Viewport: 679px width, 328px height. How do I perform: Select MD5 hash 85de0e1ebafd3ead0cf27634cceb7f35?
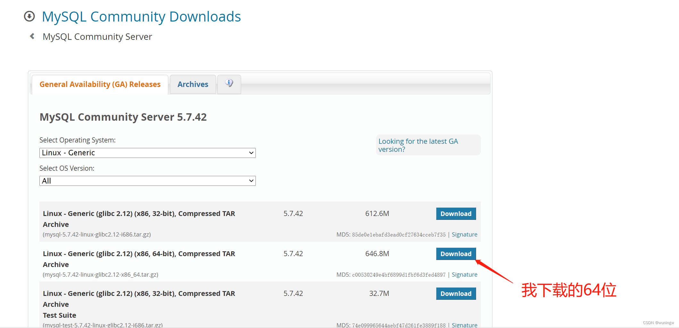coord(399,235)
